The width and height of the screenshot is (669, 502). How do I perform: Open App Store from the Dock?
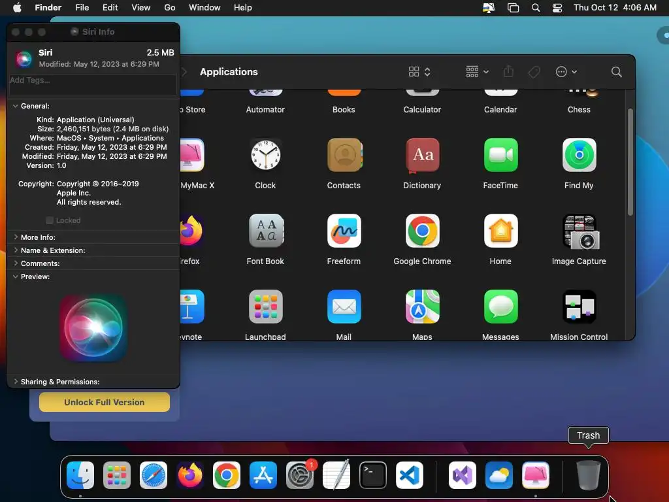[263, 475]
